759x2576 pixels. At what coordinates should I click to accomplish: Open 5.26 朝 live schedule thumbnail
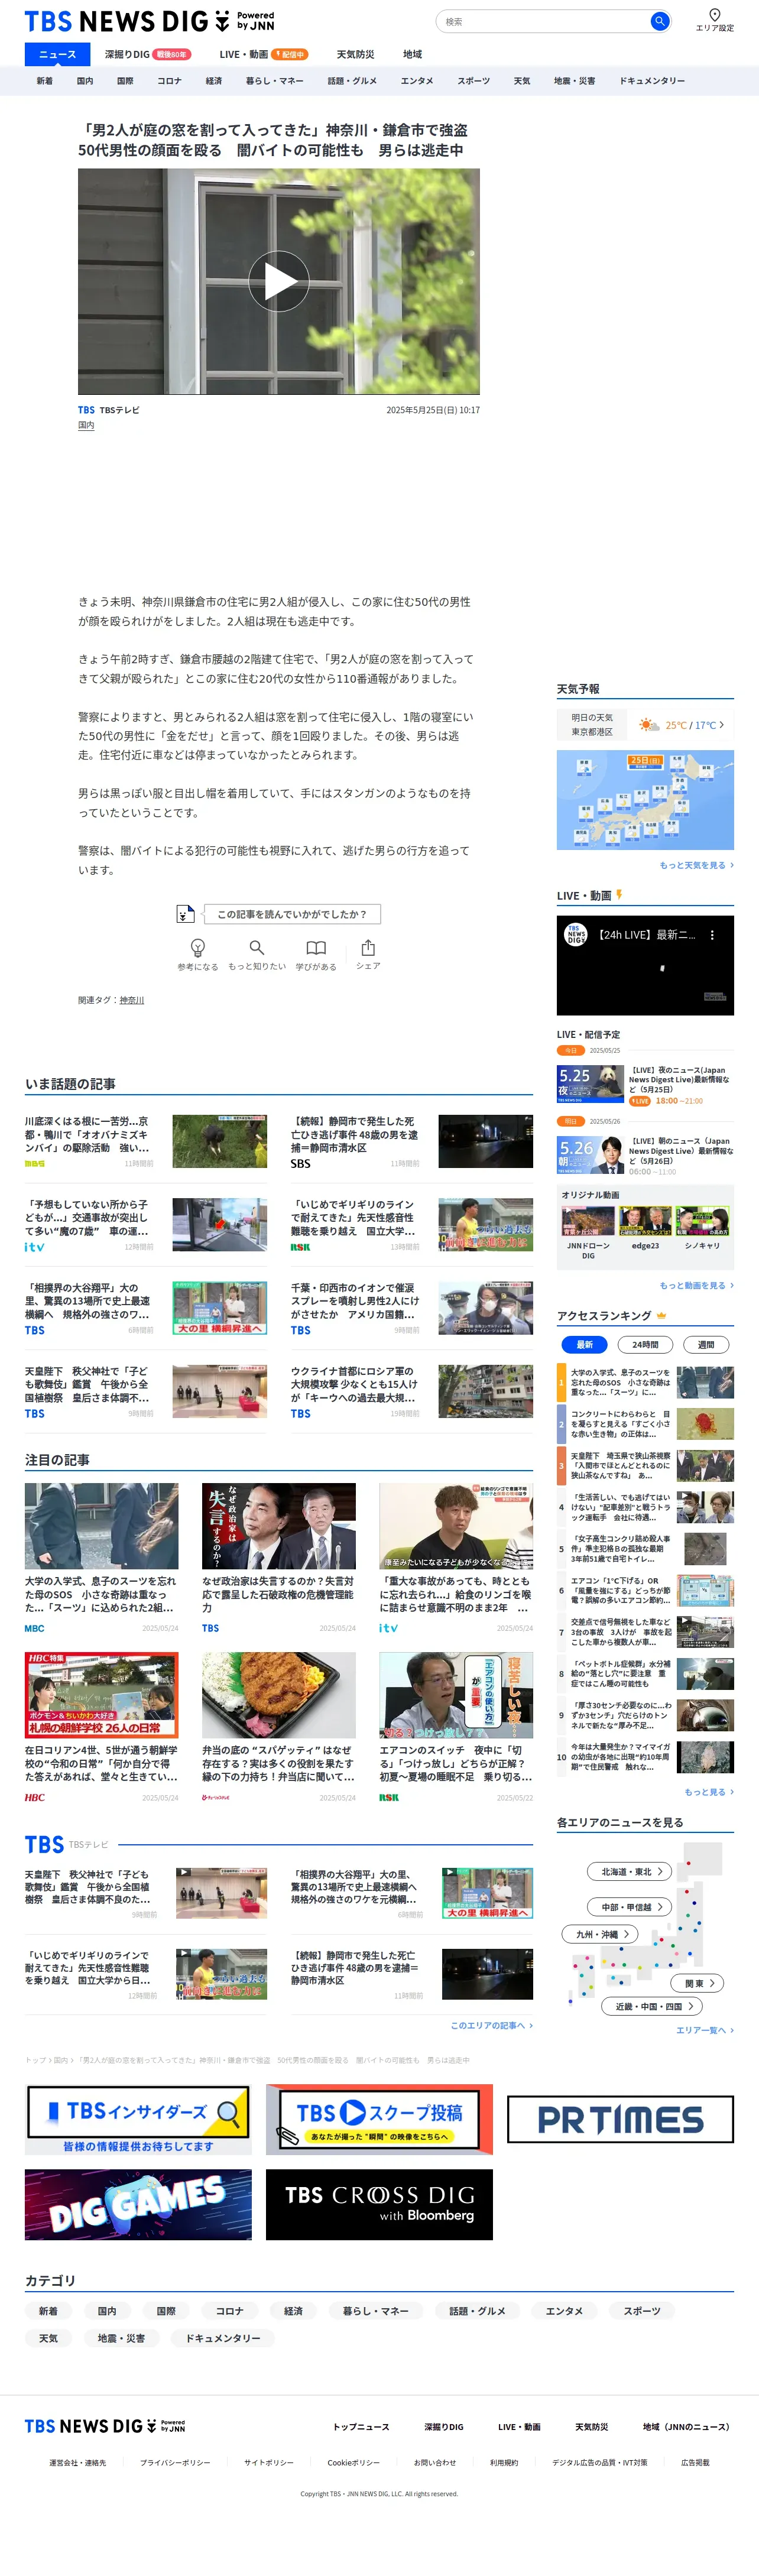point(590,1155)
